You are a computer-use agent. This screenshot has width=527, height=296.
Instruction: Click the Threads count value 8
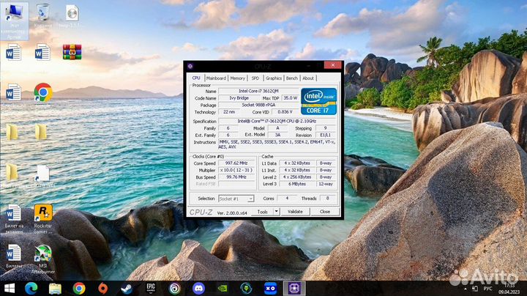pyautogui.click(x=327, y=199)
